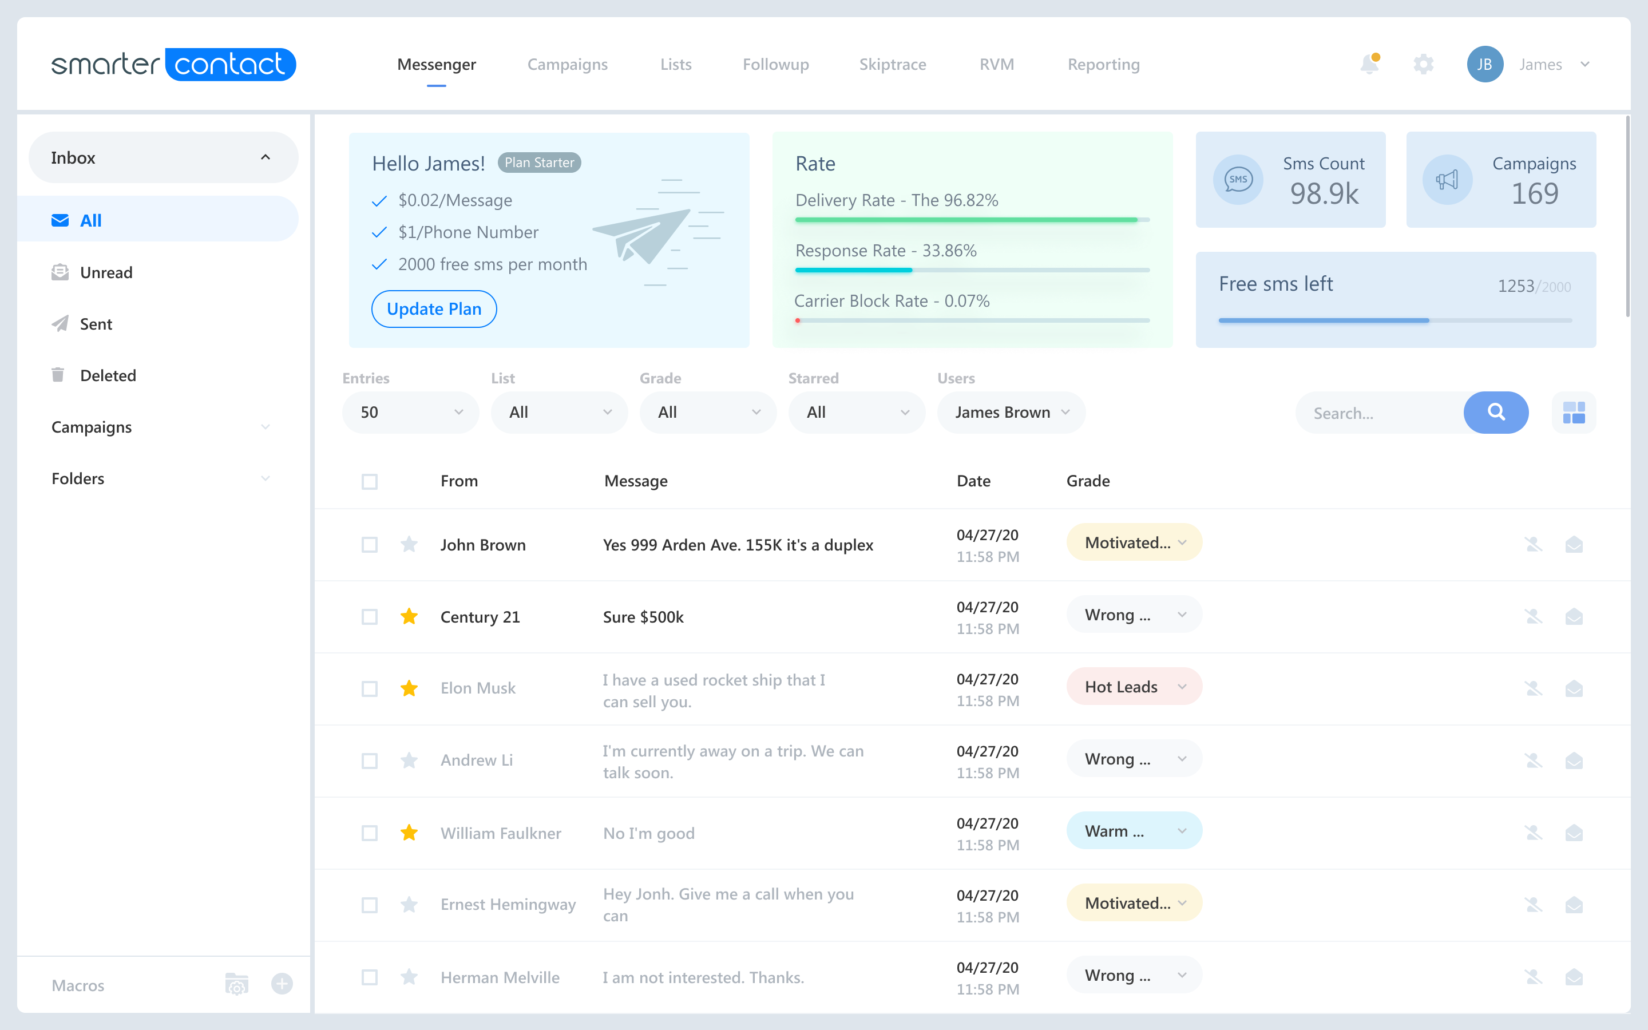Check the Century 21 row checkbox

(369, 616)
